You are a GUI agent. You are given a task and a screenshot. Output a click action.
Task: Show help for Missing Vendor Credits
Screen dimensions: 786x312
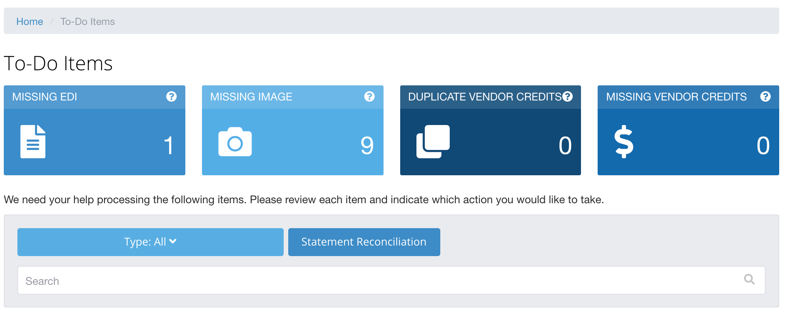pyautogui.click(x=765, y=97)
